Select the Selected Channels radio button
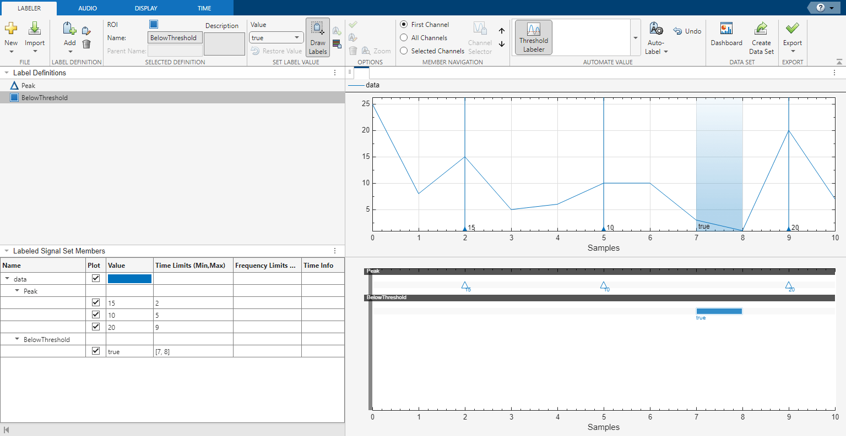 pyautogui.click(x=404, y=51)
